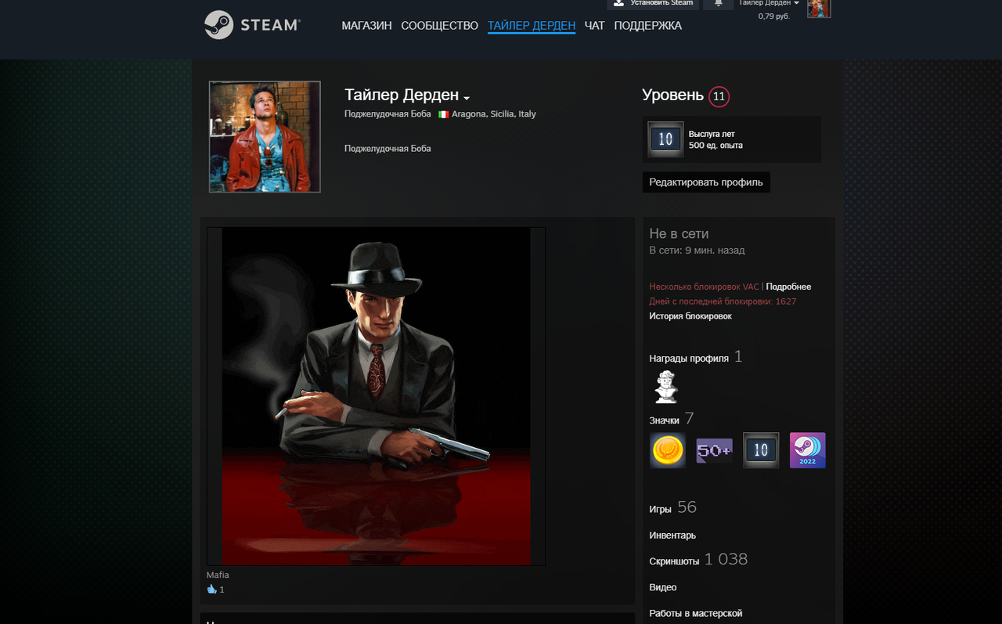This screenshot has width=1002, height=624.
Task: Click the Years of Service badge icon near level
Action: (665, 139)
